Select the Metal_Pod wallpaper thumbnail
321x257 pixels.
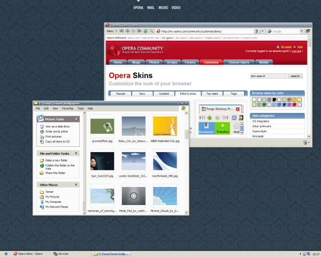[134, 196]
